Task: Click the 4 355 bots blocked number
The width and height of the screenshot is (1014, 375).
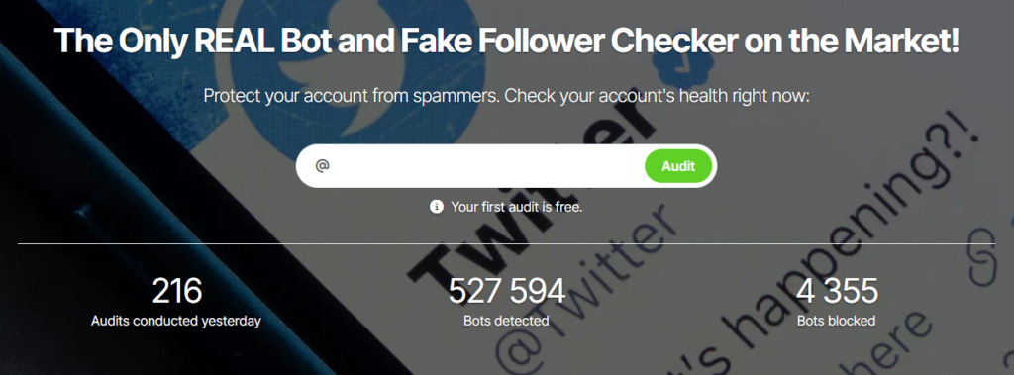Action: pyautogui.click(x=836, y=291)
